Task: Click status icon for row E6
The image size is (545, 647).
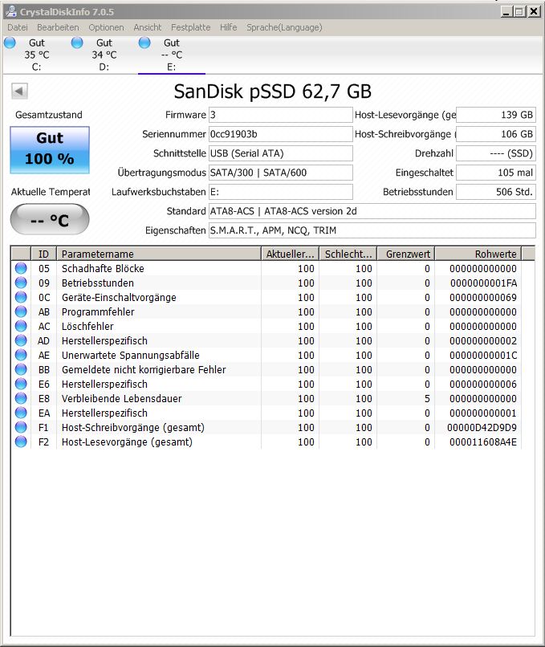Action: [x=21, y=384]
